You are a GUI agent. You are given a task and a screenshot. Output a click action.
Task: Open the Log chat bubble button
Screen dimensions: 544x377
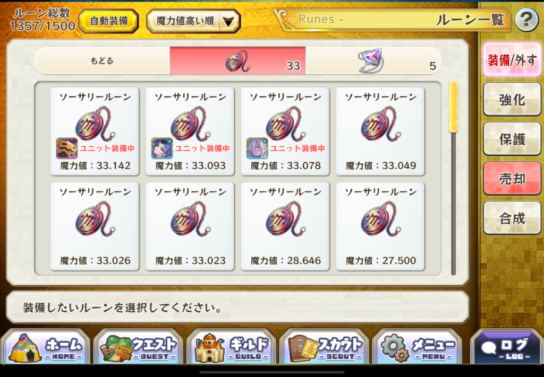coord(506,347)
